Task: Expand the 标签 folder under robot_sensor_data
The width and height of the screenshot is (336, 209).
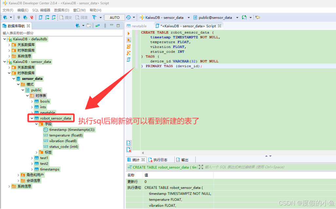Action: pyautogui.click(x=36, y=152)
